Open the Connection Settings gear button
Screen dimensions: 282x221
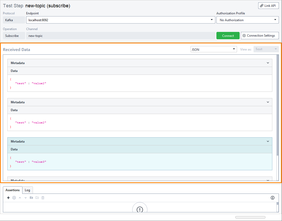260,35
